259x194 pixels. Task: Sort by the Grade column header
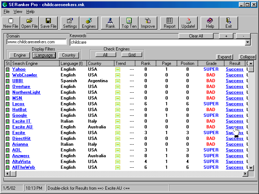[x=211, y=63]
